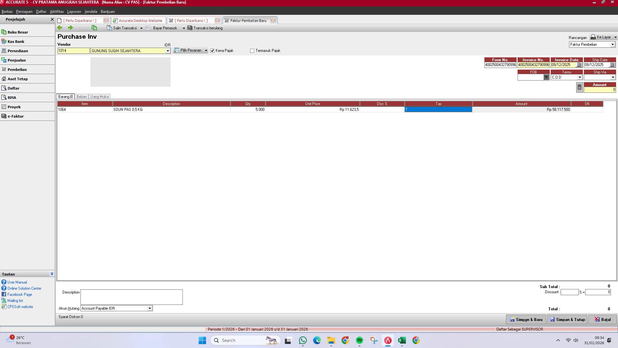
Task: Open the Laporan menu
Action: point(74,12)
